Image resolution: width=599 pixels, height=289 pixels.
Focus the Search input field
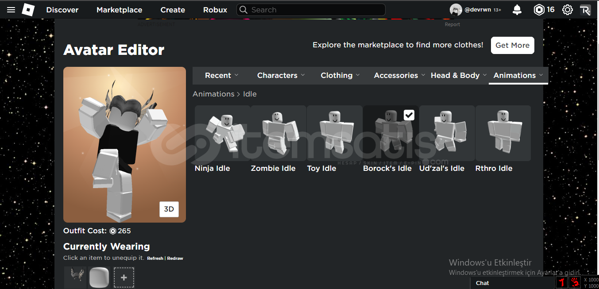(x=311, y=10)
